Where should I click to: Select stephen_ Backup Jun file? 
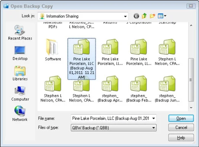[x=167, y=89]
